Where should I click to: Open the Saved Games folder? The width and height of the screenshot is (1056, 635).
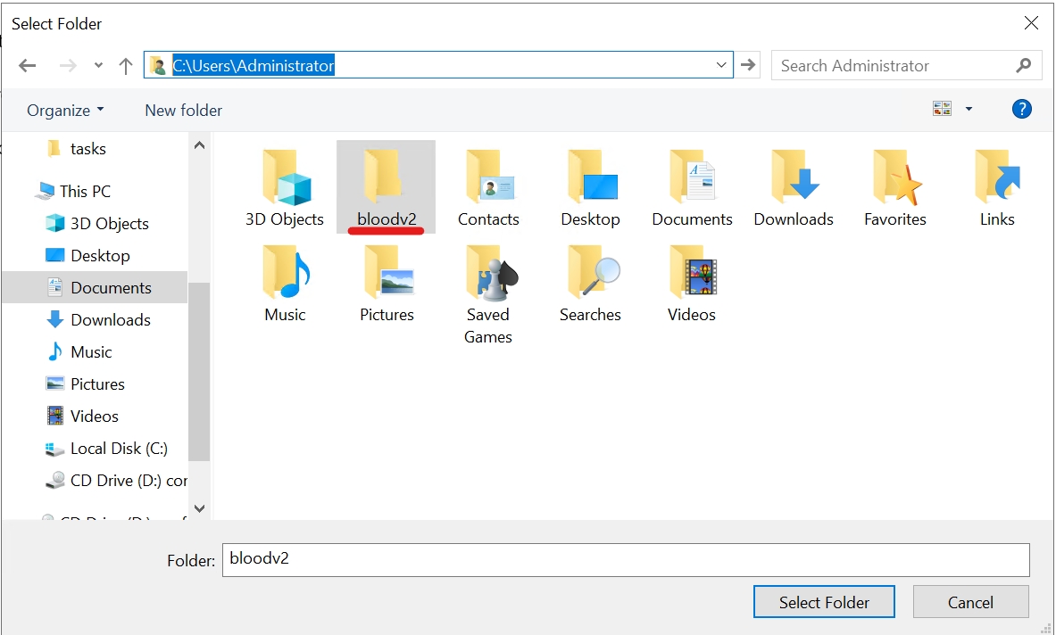click(x=488, y=275)
